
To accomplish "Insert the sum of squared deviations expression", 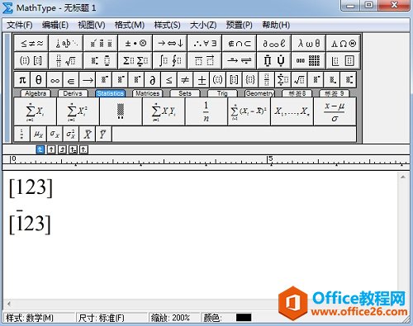I will click(x=249, y=111).
